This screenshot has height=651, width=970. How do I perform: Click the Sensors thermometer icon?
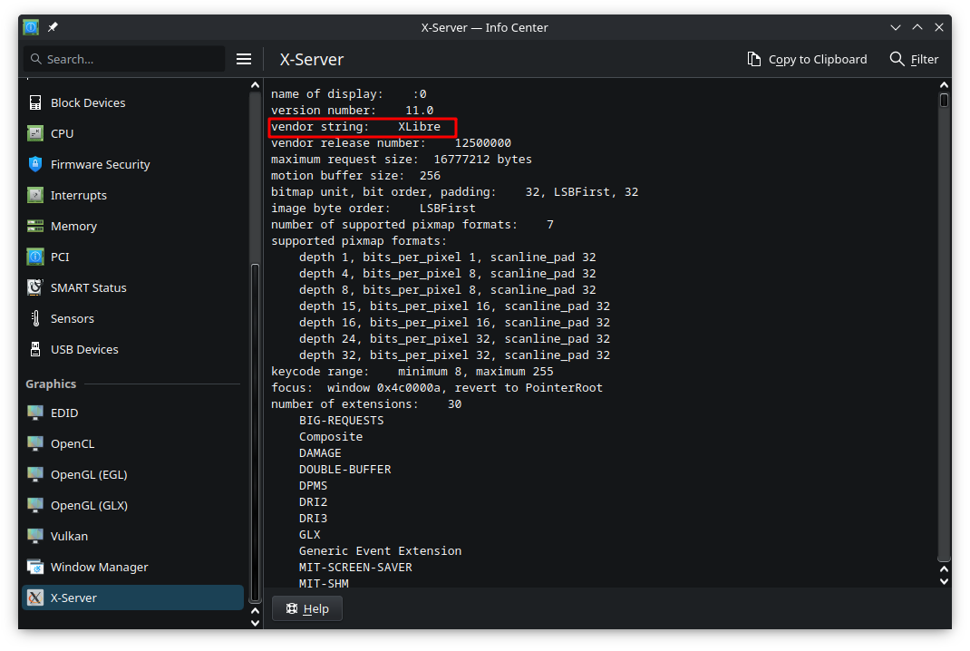(35, 318)
